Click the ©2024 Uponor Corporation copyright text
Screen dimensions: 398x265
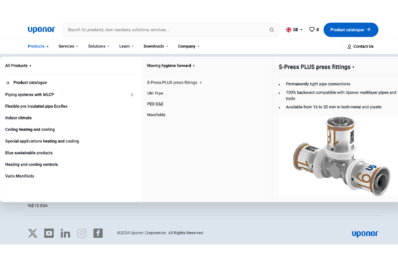click(x=160, y=233)
